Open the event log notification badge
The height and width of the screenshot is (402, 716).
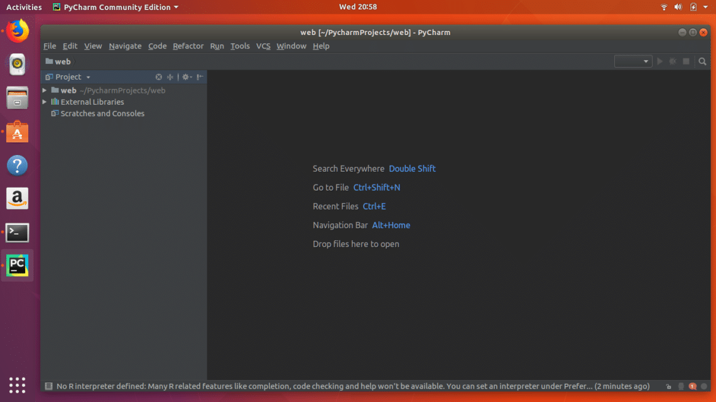(x=693, y=386)
